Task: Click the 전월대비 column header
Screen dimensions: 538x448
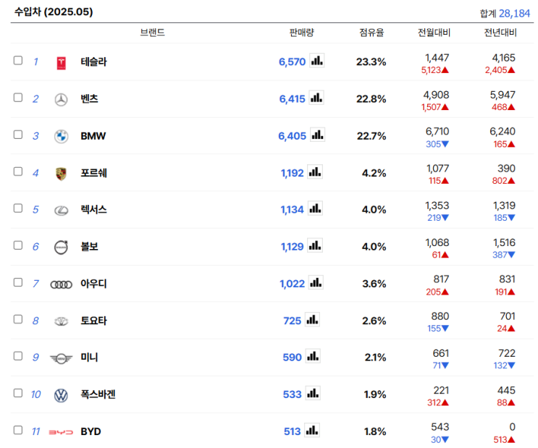Action: [x=434, y=33]
